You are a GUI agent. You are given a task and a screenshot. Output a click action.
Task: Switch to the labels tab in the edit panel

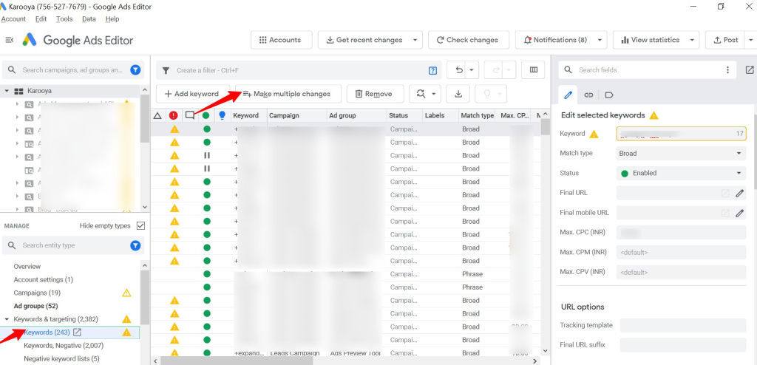(609, 95)
